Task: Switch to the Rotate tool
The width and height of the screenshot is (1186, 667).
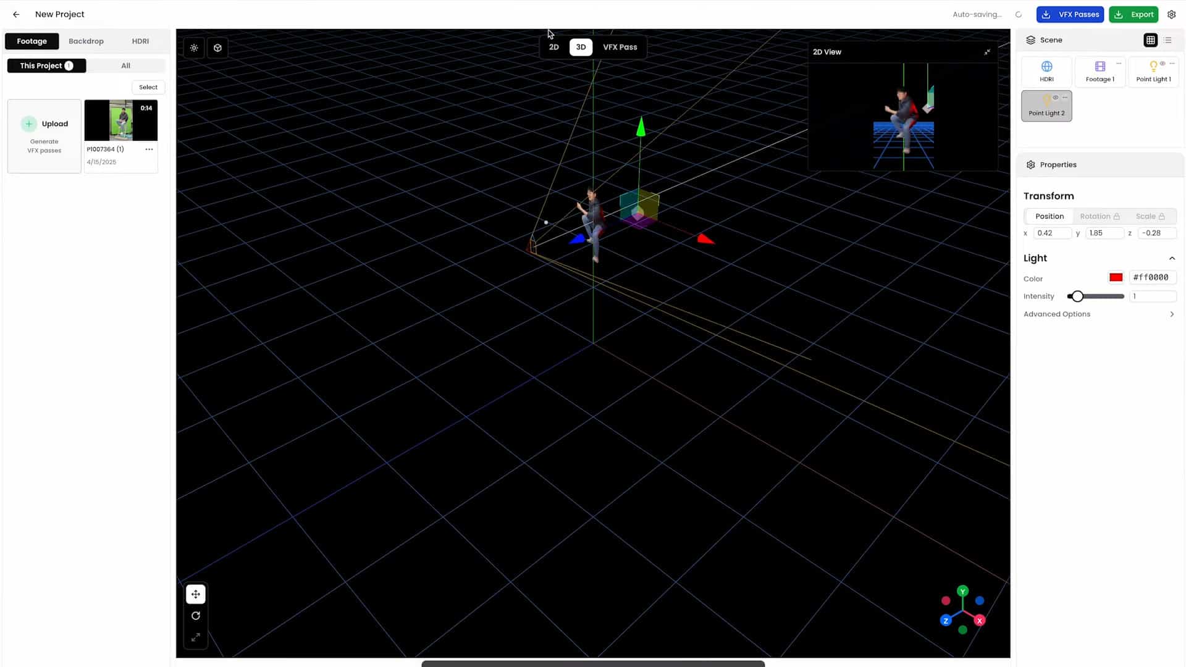Action: pos(196,616)
